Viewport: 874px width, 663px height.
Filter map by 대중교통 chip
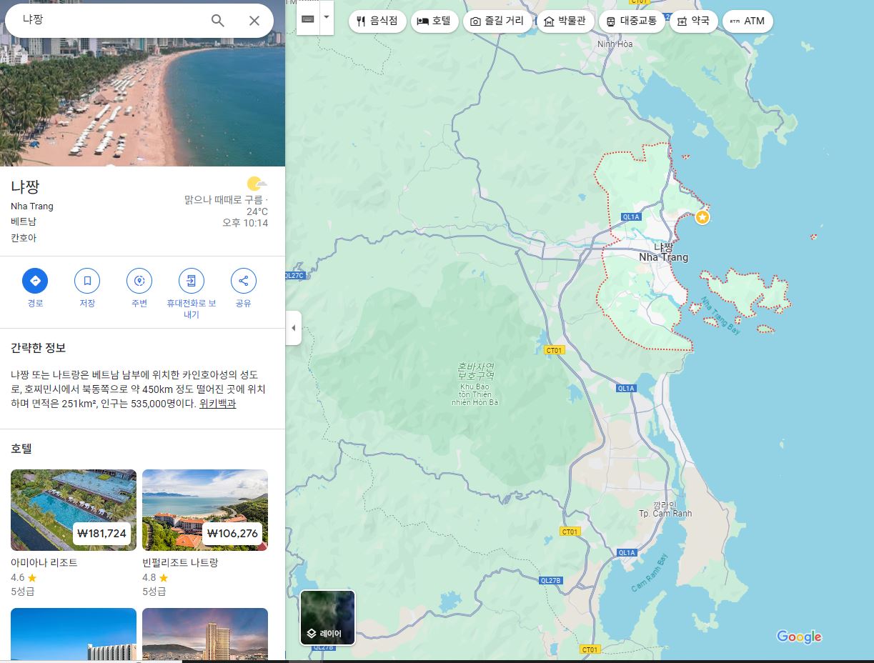point(632,21)
